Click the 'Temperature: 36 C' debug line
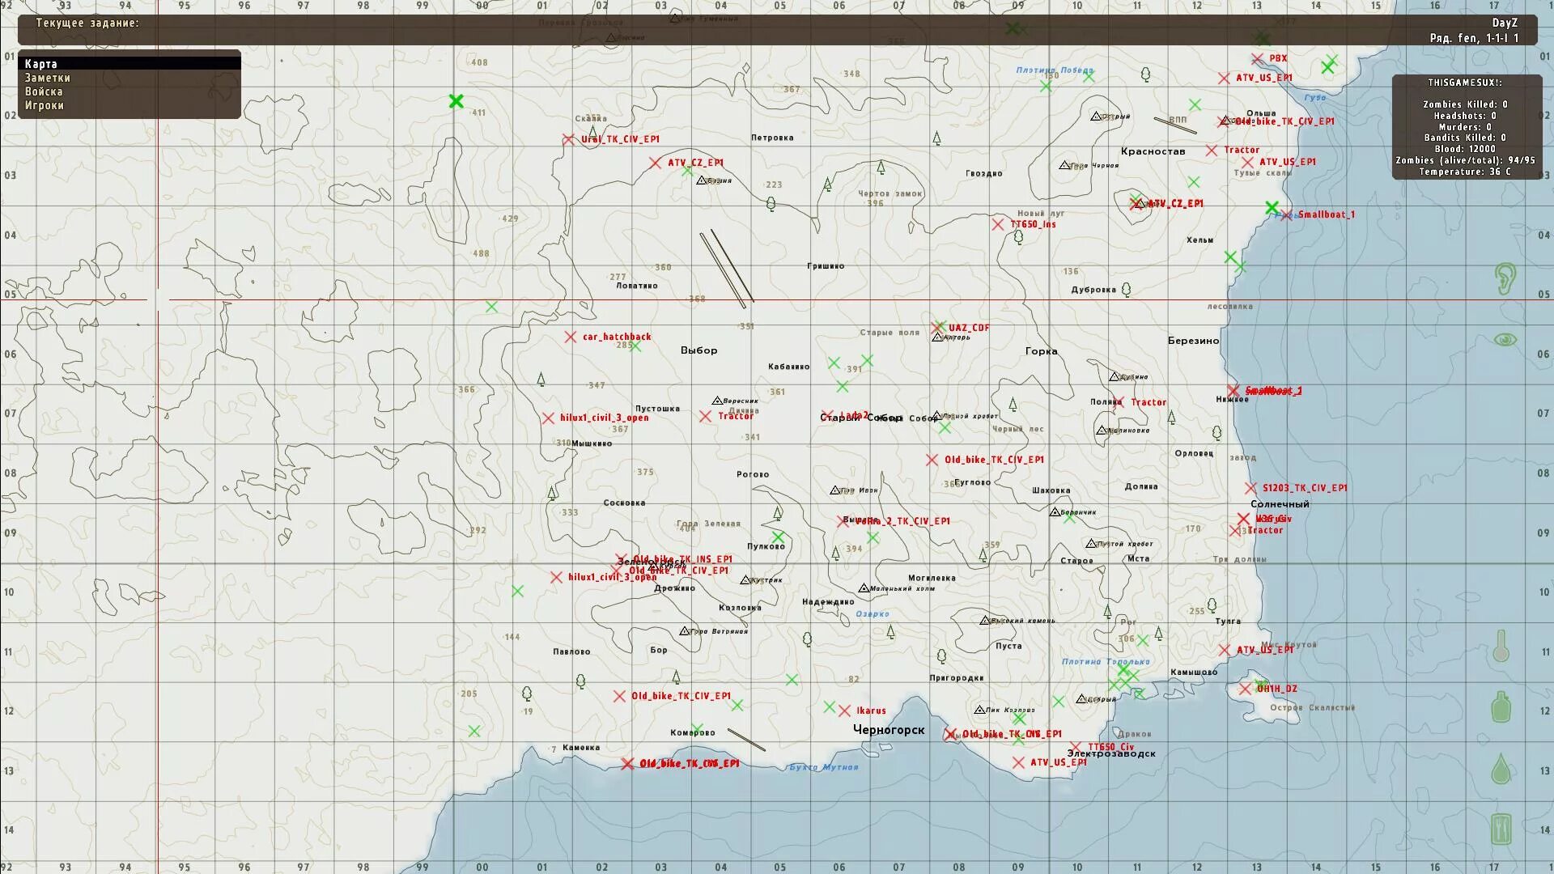 pyautogui.click(x=1465, y=172)
